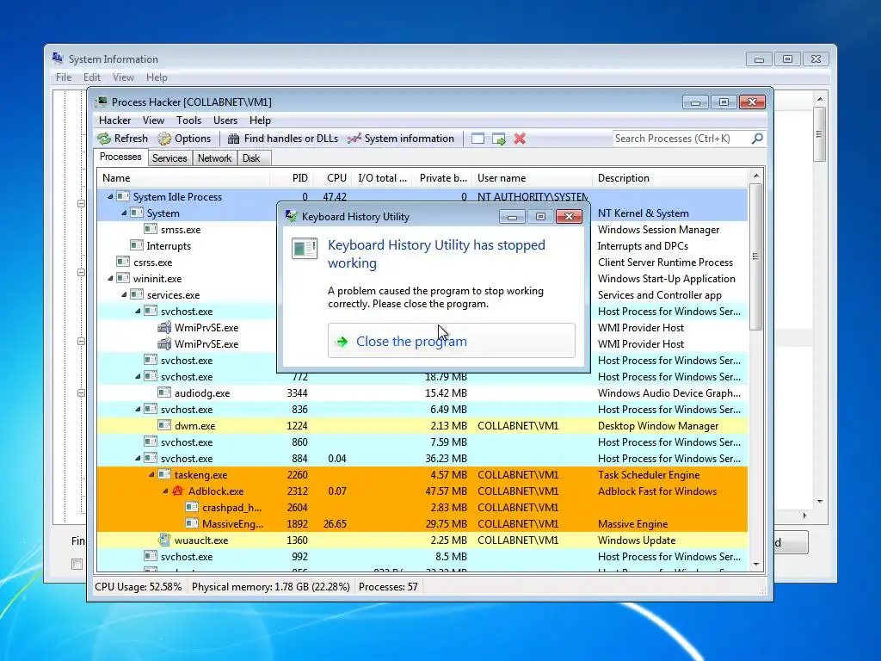Collapse the taskeng.exe tree node

[x=151, y=474]
